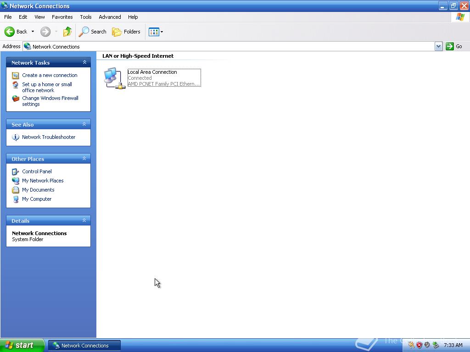Open the Favorites menu
470x352 pixels.
pos(62,17)
